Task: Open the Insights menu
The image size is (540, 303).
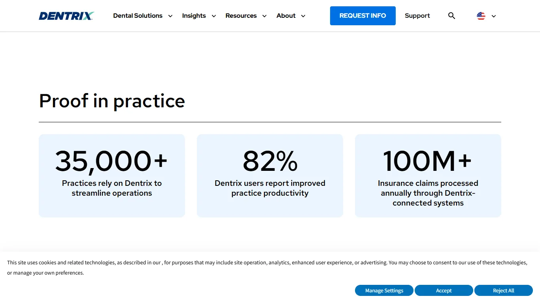Action: [x=194, y=16]
